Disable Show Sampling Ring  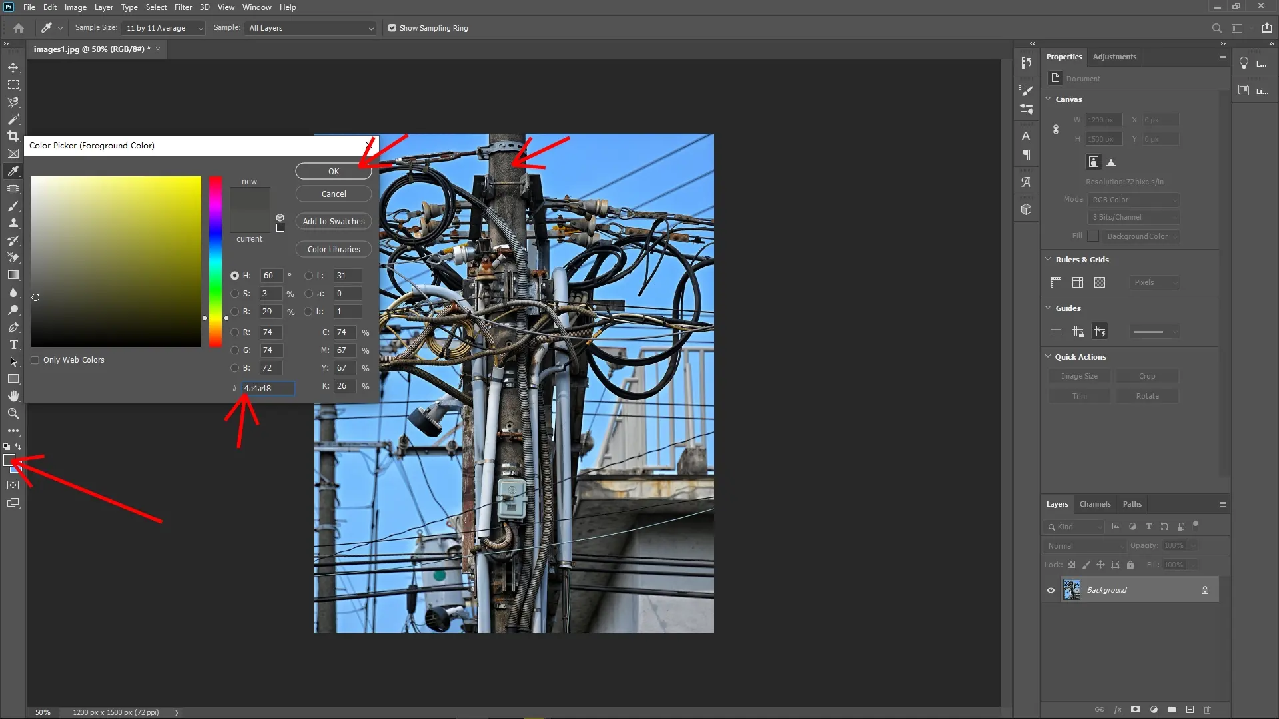click(x=392, y=28)
